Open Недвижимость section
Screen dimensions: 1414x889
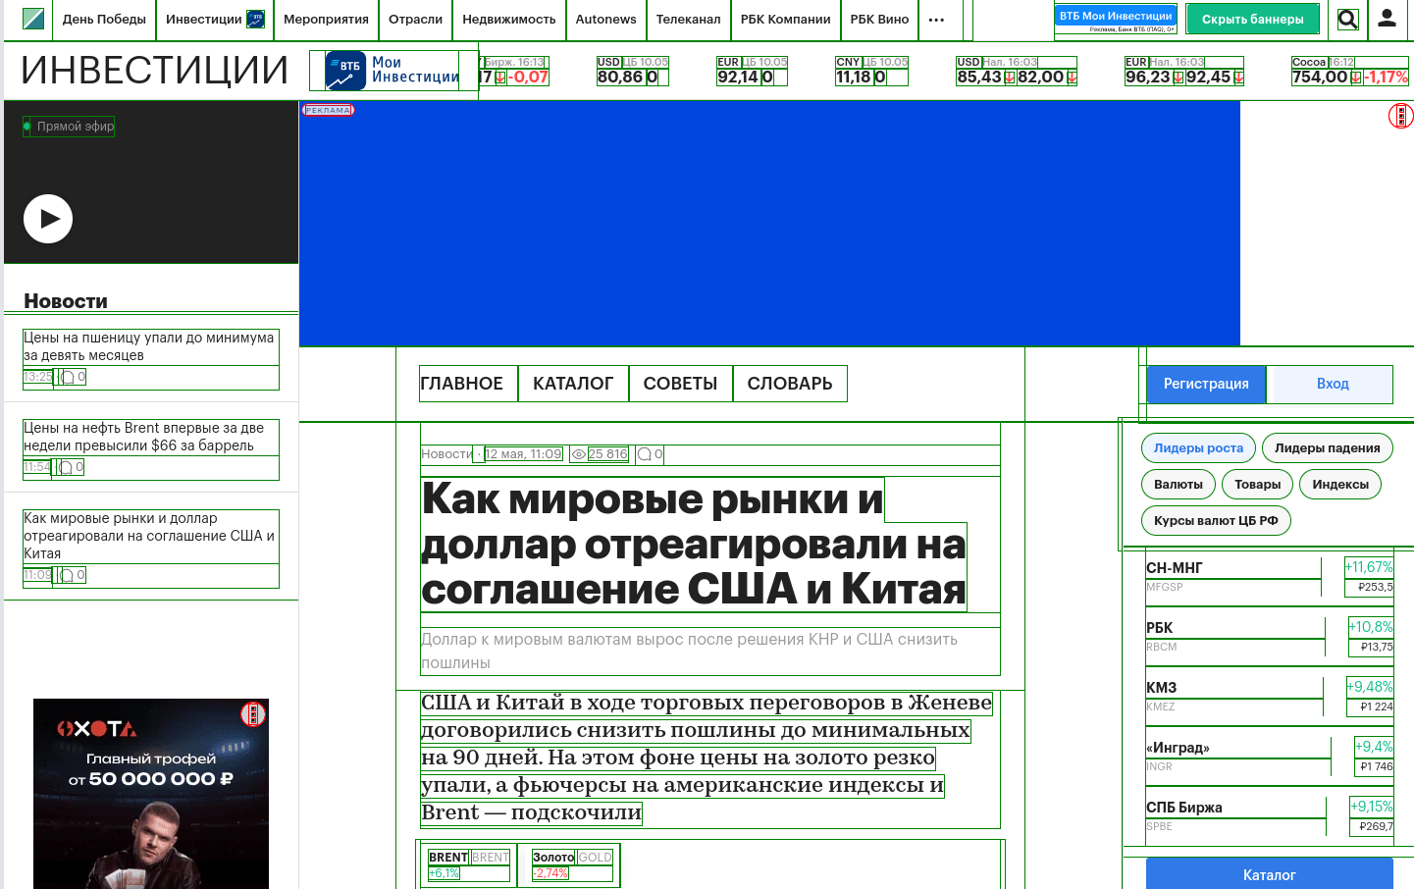pos(508,20)
